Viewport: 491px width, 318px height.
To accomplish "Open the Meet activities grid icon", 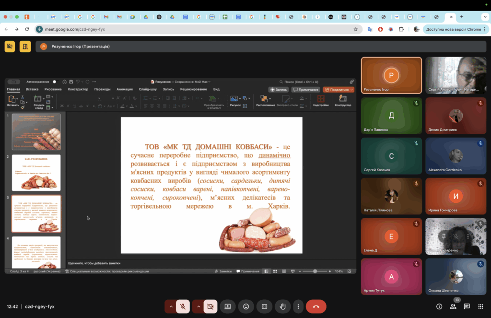I will point(480,306).
